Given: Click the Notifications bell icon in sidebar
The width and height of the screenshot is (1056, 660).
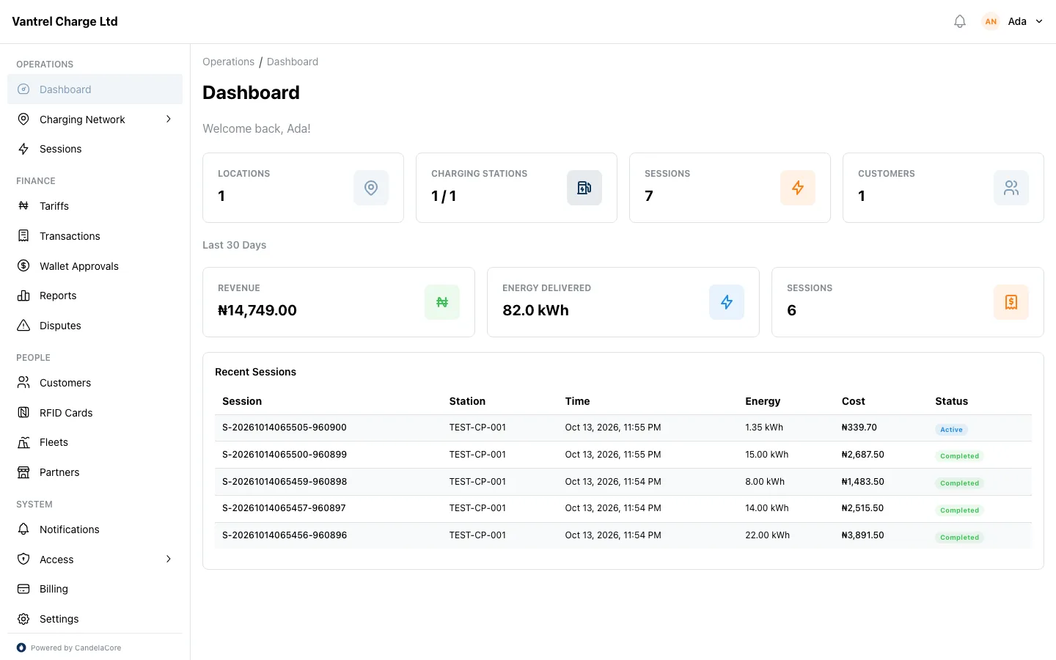Looking at the screenshot, I should tap(23, 529).
